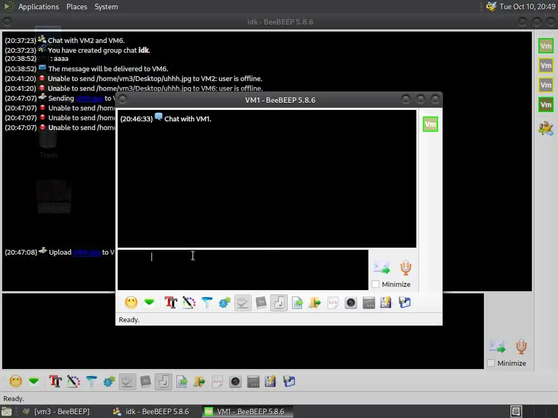Click send folder icon in idk toolbar
558x418 pixels.
point(199,382)
